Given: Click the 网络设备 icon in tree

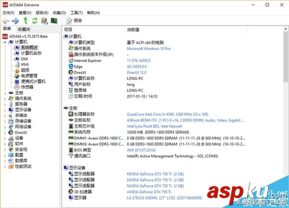Looking at the screenshot, I should click(11, 127).
